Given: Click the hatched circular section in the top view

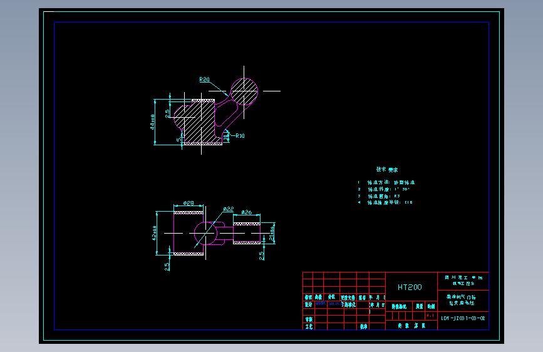Looking at the screenshot, I should click(244, 91).
